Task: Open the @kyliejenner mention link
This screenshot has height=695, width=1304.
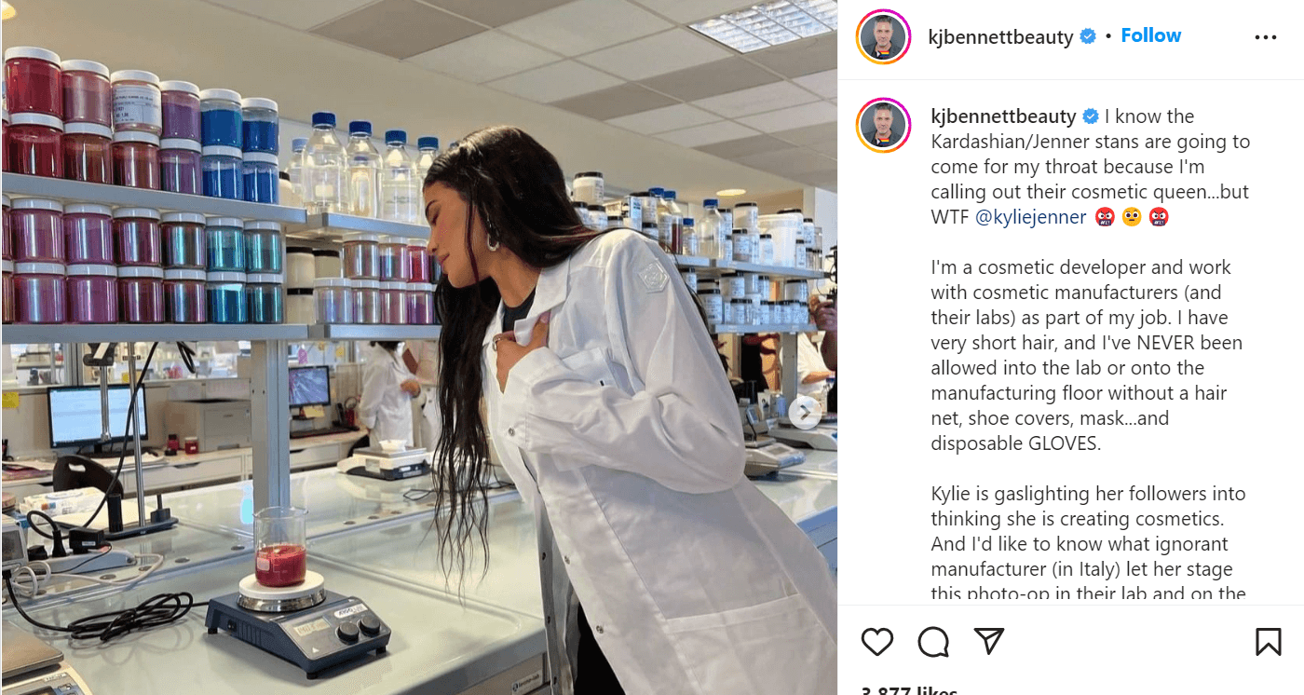Action: point(1030,217)
